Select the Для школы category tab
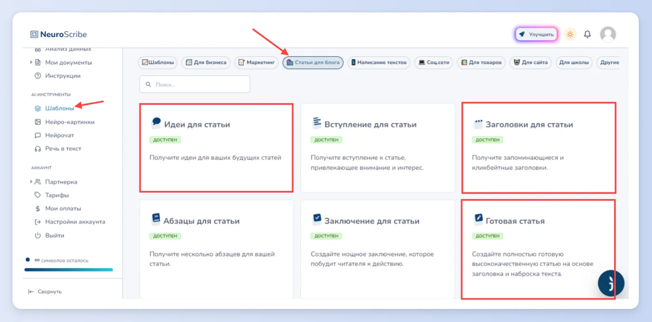Screen dimensions: 652x322 tap(574, 62)
